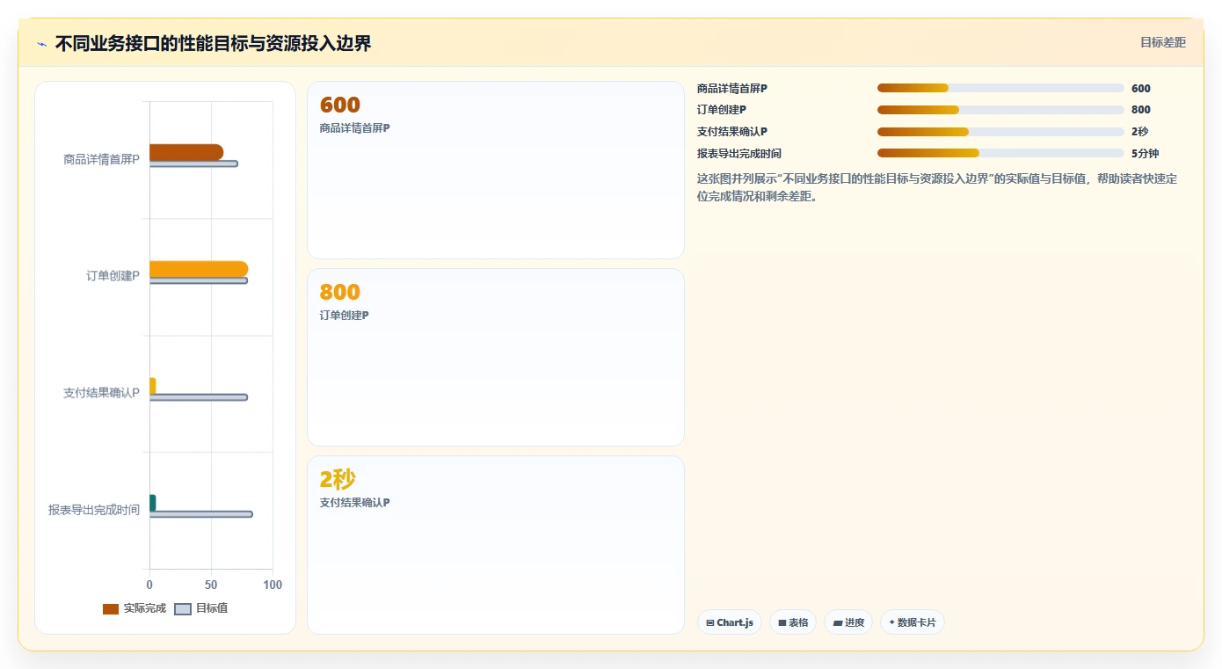Click the 订单创建P label in the progress list

pos(722,110)
